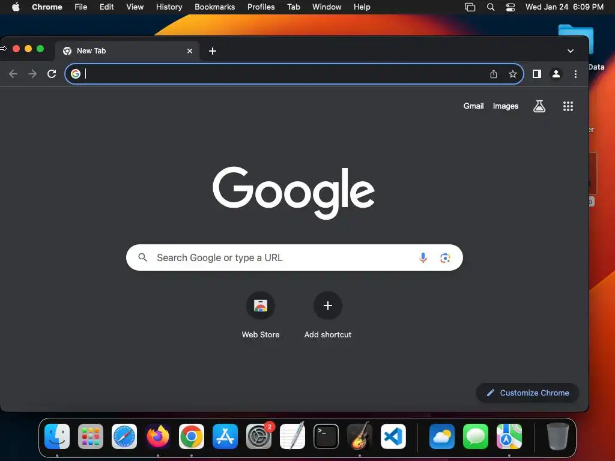Screen dimensions: 615x461
Task: Open Finder from the Dock
Action: (x=57, y=436)
